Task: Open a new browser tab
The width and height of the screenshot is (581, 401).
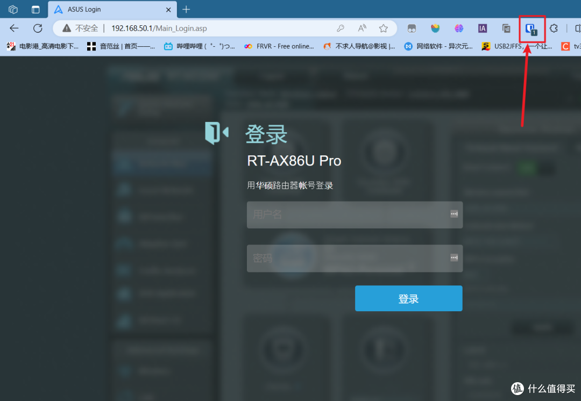Action: [x=186, y=10]
